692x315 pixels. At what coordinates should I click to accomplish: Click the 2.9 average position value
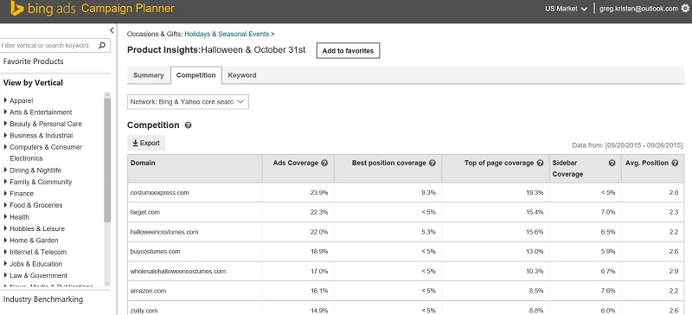click(x=674, y=271)
